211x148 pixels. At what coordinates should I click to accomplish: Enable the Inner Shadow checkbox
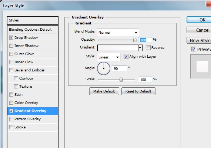(11, 46)
